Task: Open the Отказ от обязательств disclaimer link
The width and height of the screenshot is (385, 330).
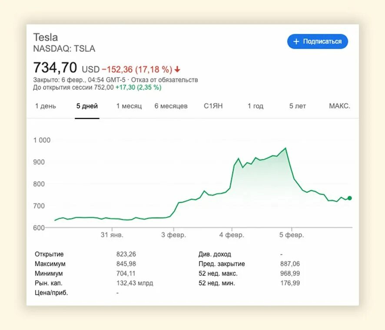Action: (164, 80)
